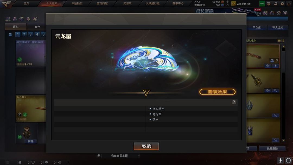Open the settings gear icon
The image size is (293, 165).
click(x=282, y=4)
